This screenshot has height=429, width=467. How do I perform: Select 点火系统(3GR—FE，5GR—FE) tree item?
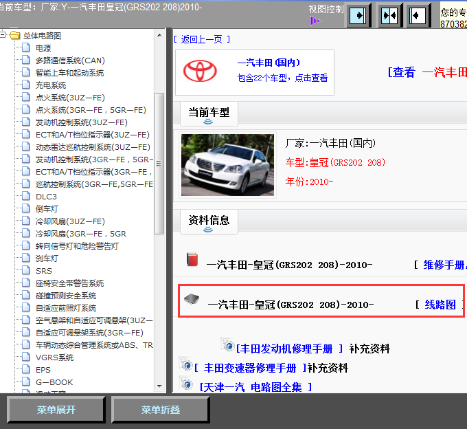click(x=91, y=110)
